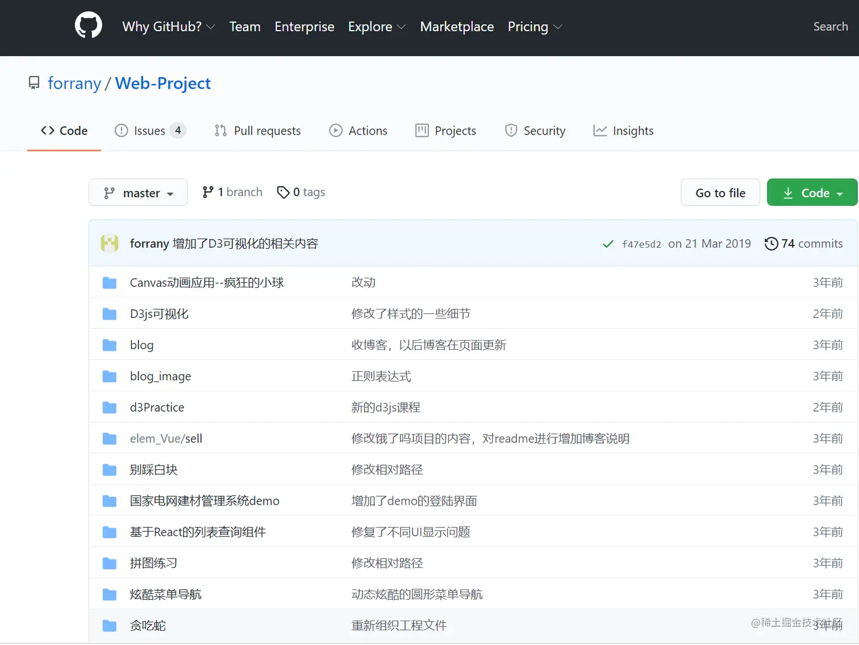Expand the green Code download dropdown
This screenshot has width=859, height=645.
coord(812,192)
